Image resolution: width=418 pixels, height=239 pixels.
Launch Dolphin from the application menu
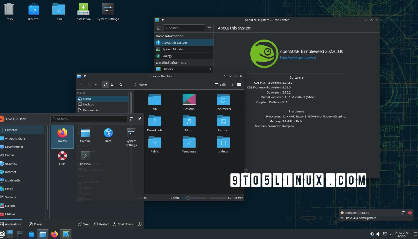click(x=85, y=135)
